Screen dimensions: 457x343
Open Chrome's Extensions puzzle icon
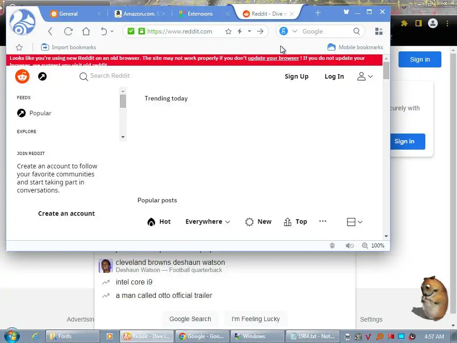coord(404,23)
